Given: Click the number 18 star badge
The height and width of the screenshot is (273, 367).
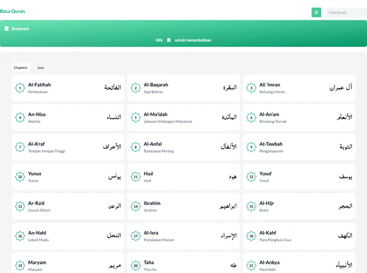Looking at the screenshot, I should tap(251, 236).
